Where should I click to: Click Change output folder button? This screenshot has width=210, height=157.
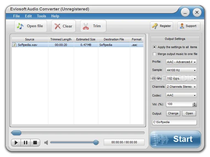173,113
